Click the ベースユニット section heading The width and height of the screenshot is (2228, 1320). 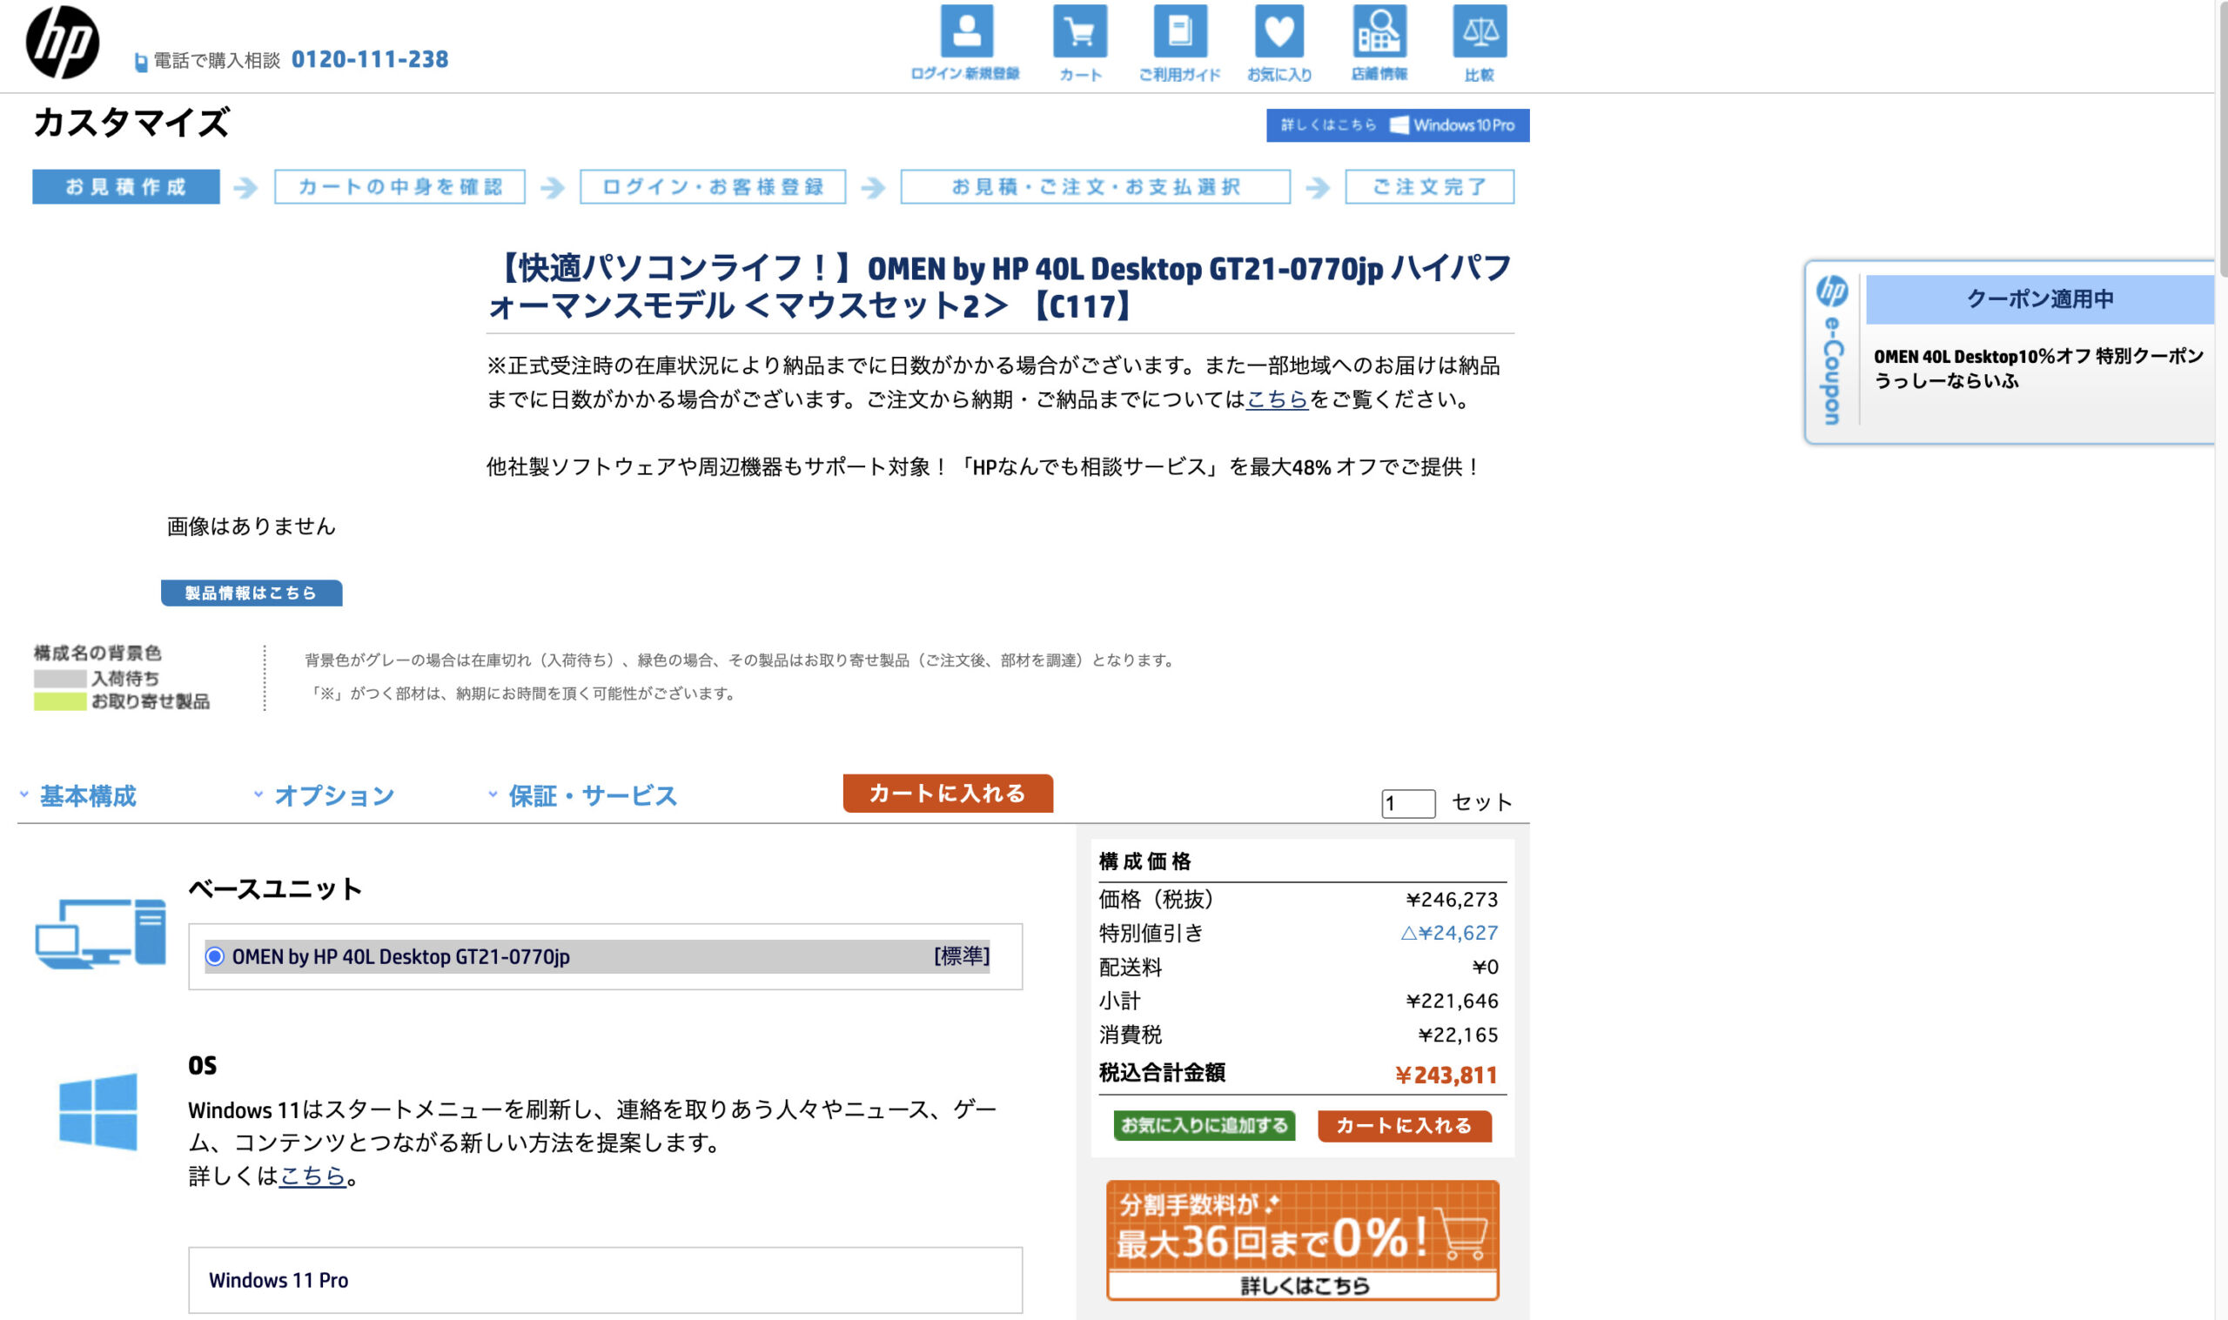(275, 888)
